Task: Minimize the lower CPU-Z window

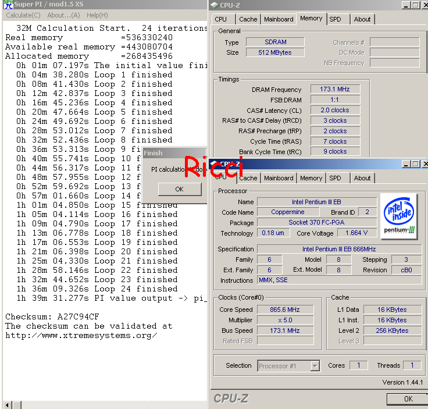Action: click(406, 164)
